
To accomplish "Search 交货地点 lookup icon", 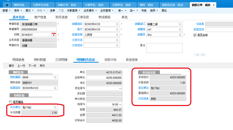I will [117, 46].
